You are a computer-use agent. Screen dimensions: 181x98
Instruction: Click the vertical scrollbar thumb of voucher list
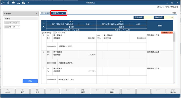(x=174, y=37)
